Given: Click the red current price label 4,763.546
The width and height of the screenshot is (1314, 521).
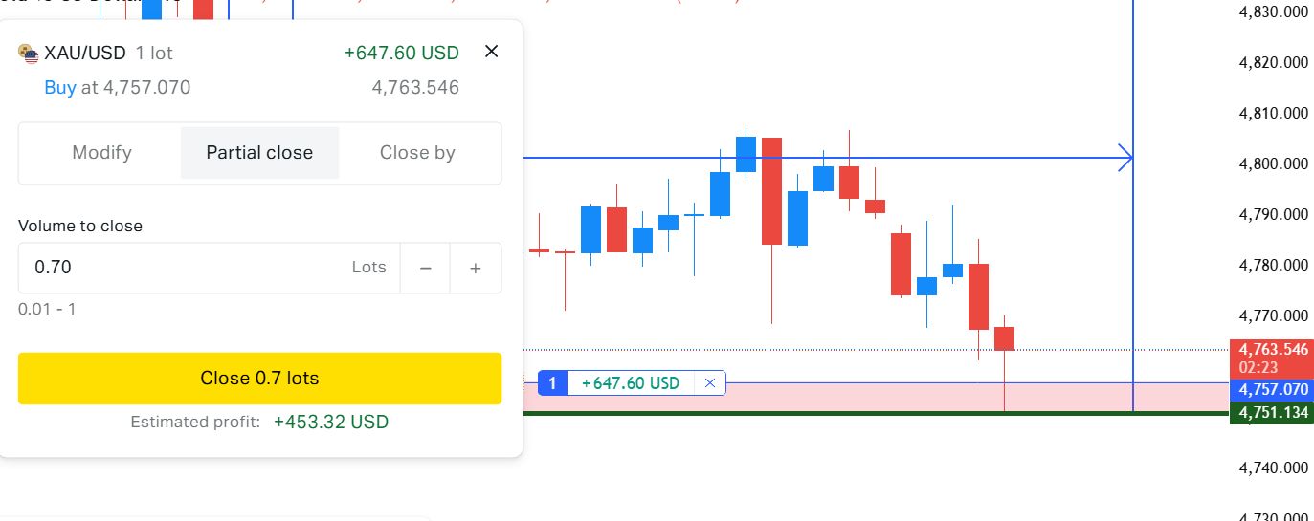Looking at the screenshot, I should (1272, 350).
